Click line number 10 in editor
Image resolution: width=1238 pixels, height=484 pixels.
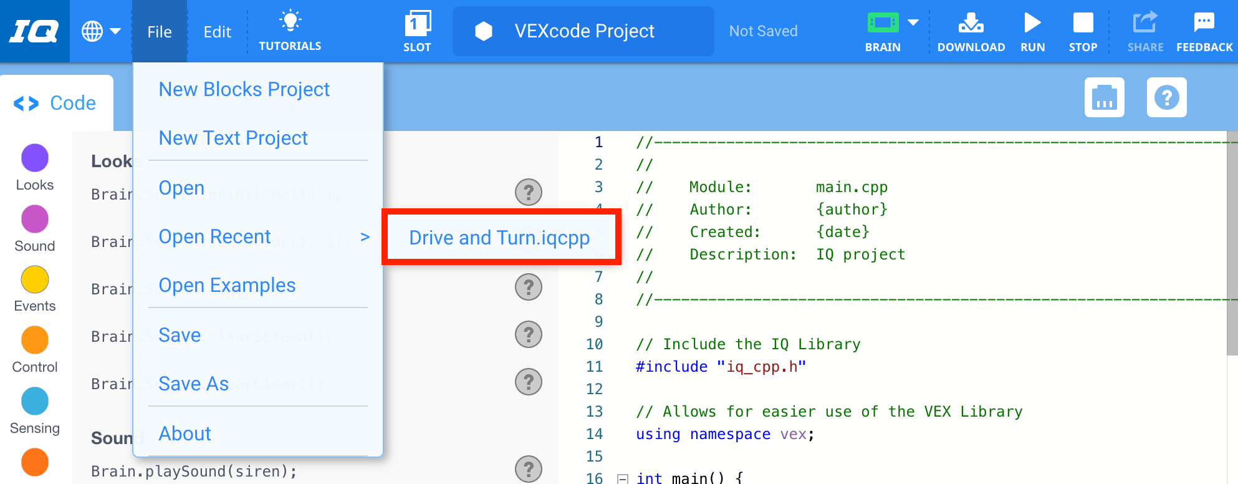click(594, 344)
